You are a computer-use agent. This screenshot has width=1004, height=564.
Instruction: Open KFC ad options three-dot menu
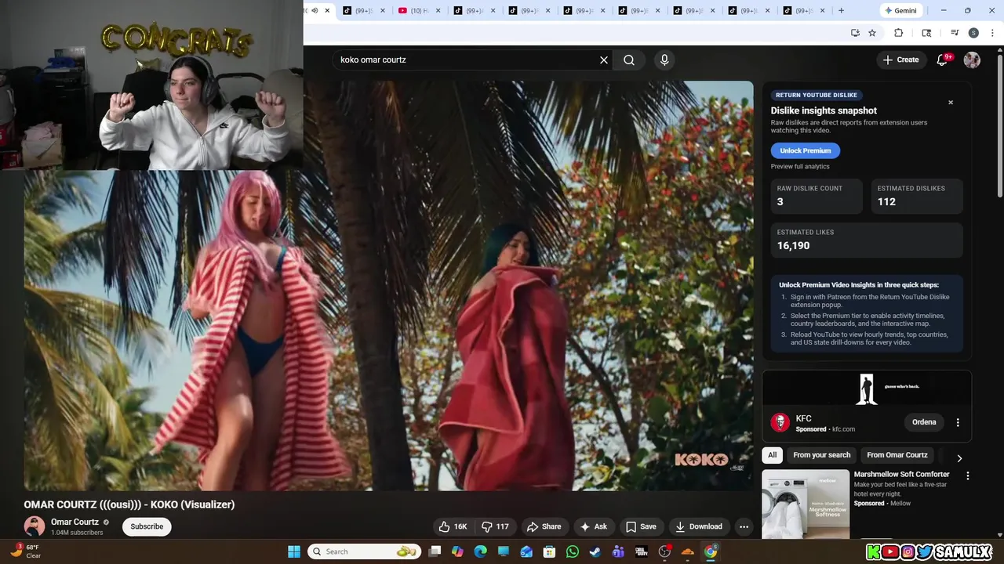[958, 422]
